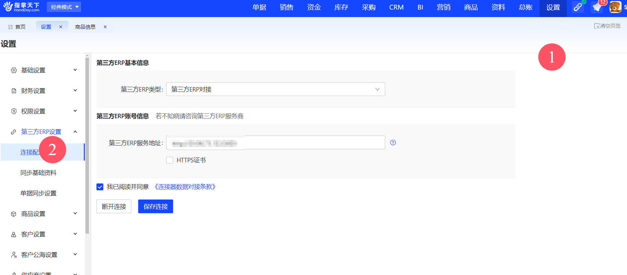Open notifications bell with 12 badge

597,7
